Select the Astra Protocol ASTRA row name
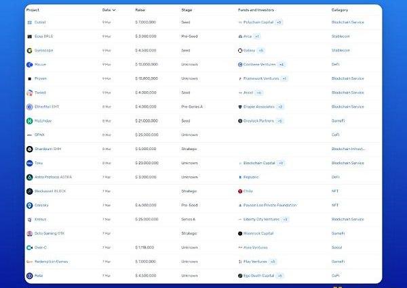The height and width of the screenshot is (288, 407). (53, 177)
